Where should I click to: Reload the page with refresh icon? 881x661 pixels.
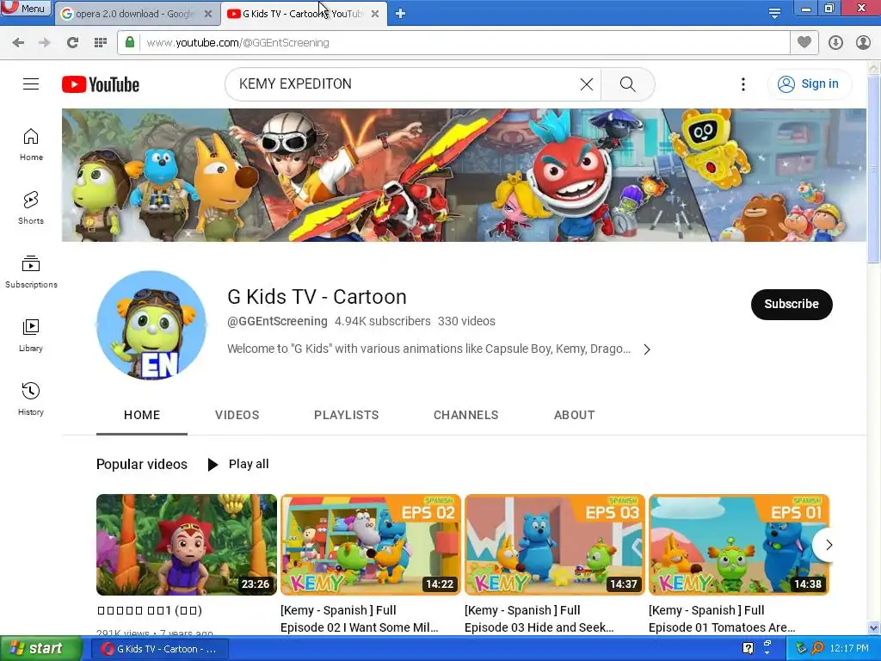pyautogui.click(x=72, y=43)
